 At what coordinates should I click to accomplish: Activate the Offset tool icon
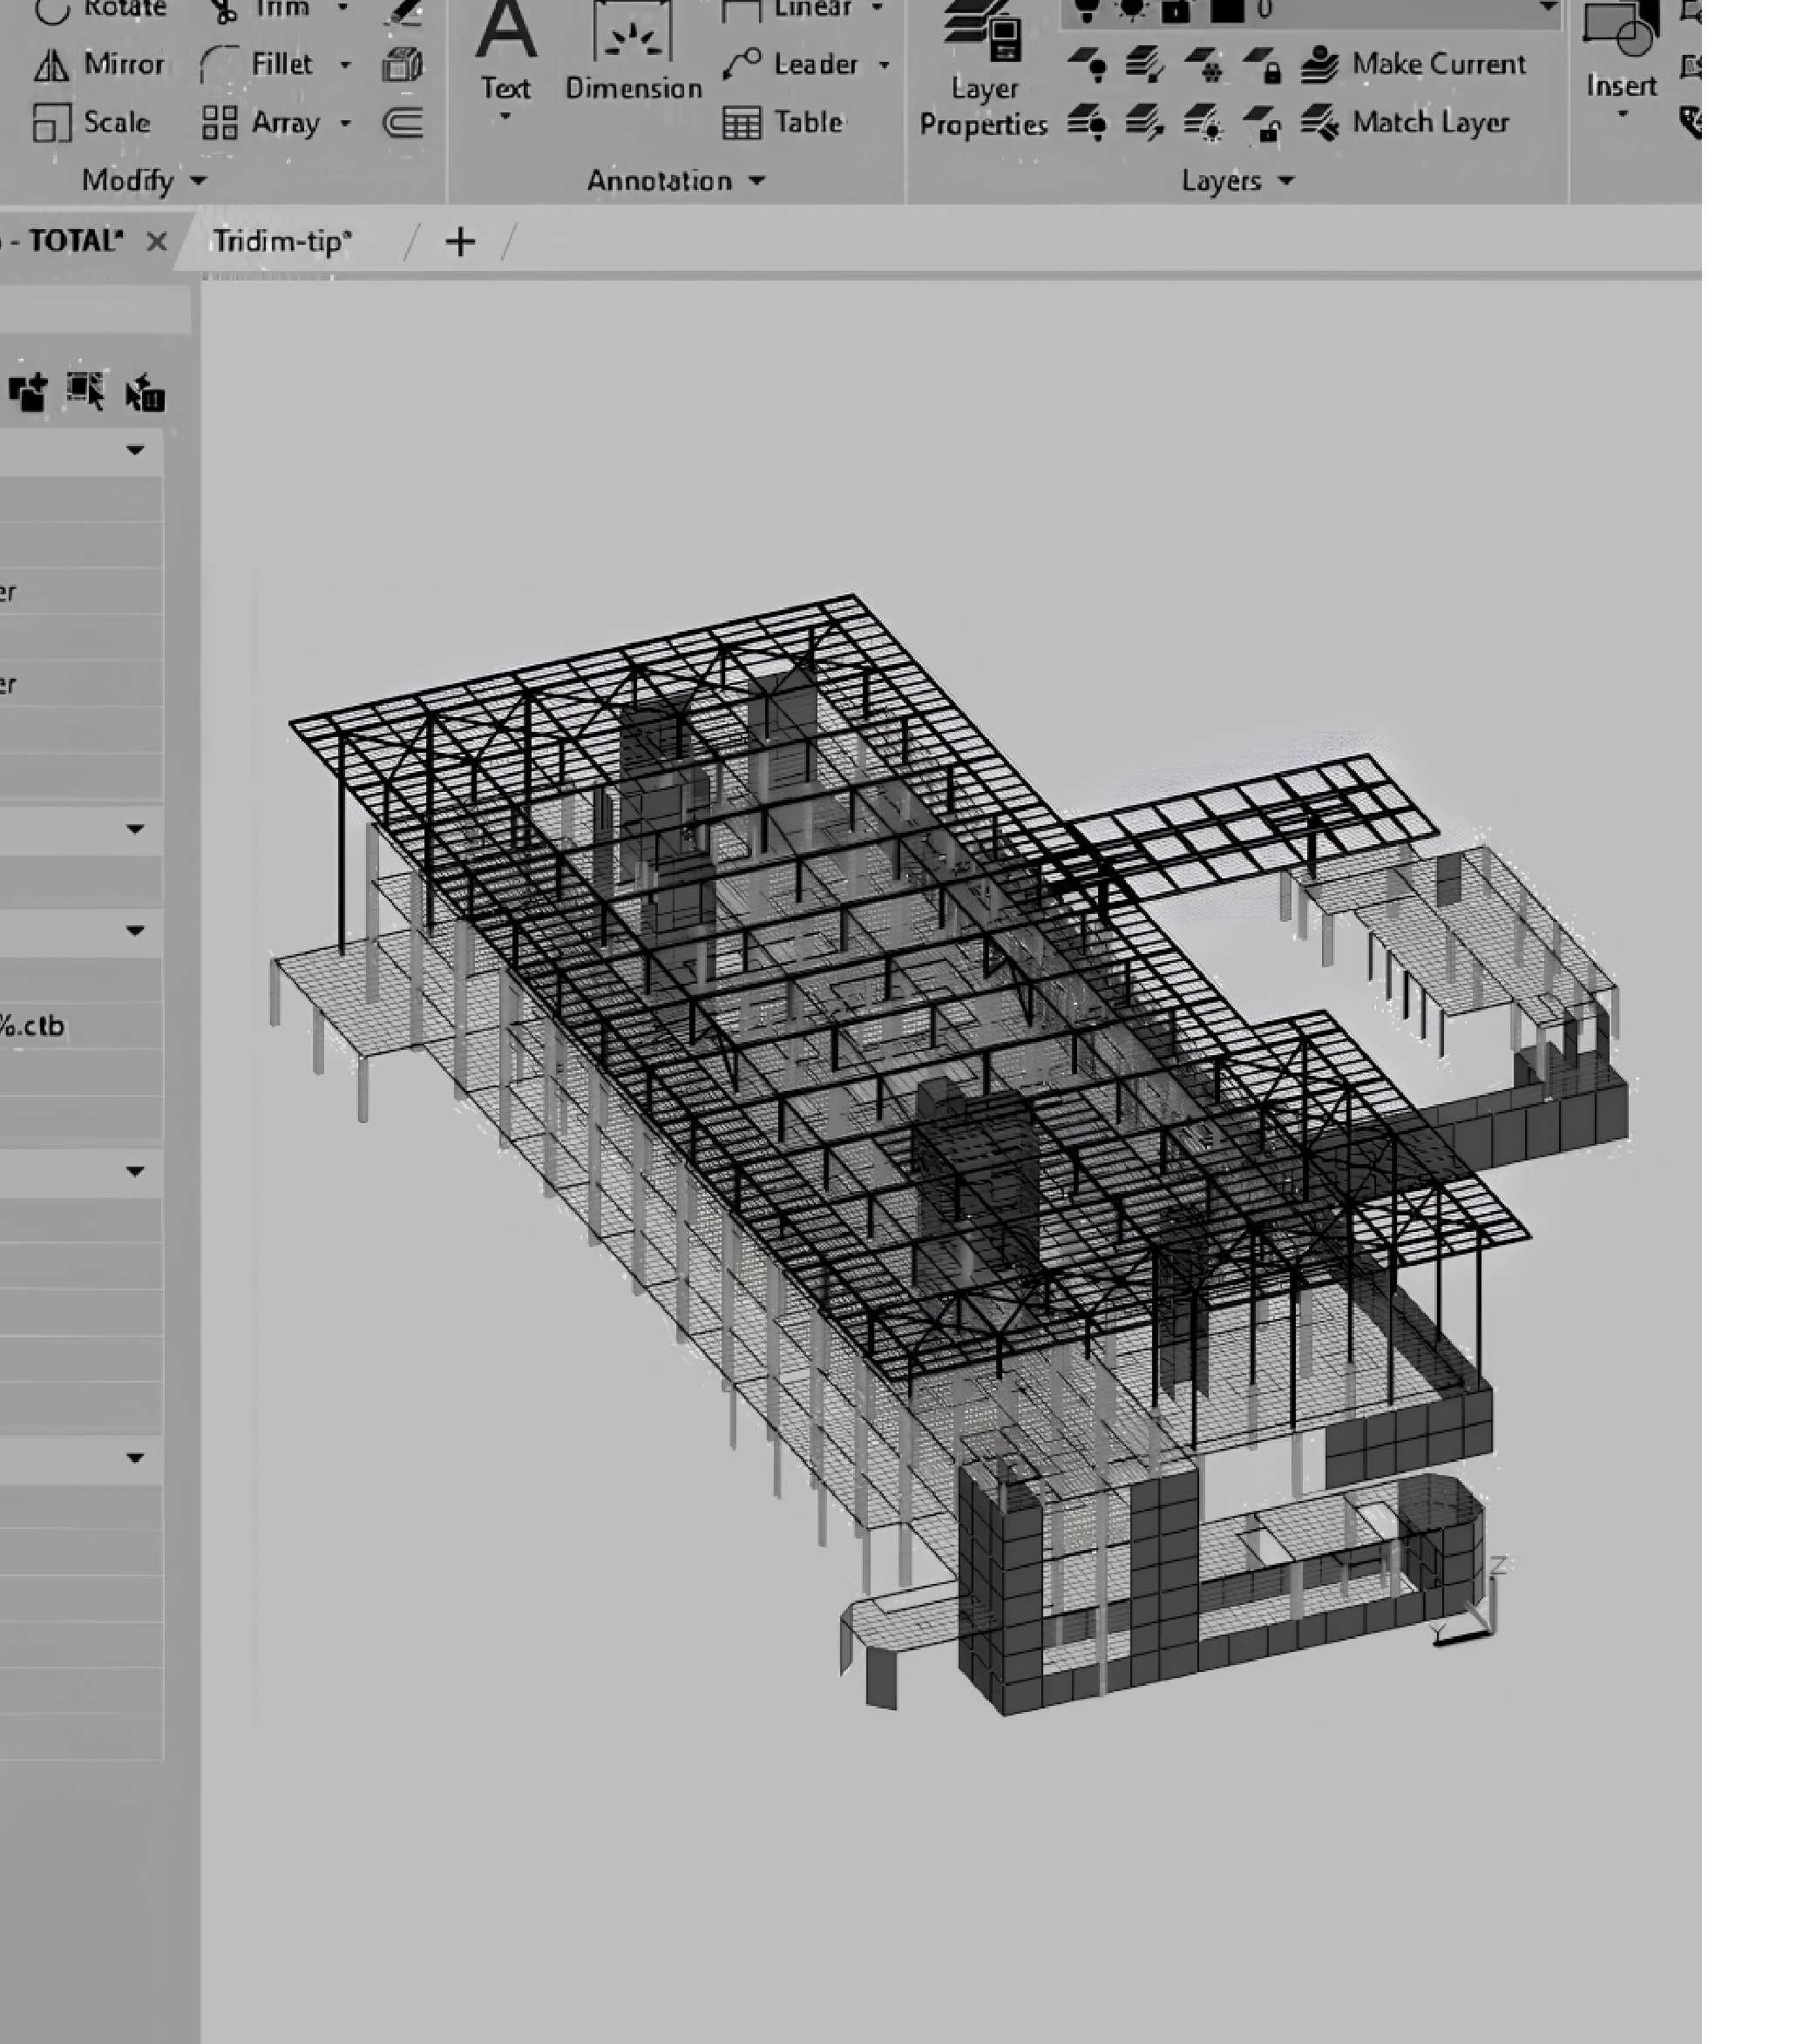(x=402, y=123)
